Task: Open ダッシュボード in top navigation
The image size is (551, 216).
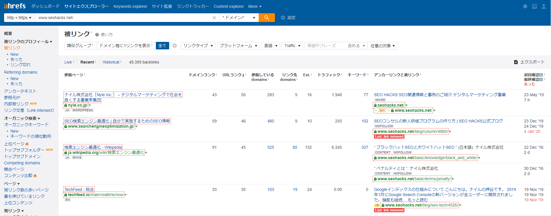Action: point(45,6)
